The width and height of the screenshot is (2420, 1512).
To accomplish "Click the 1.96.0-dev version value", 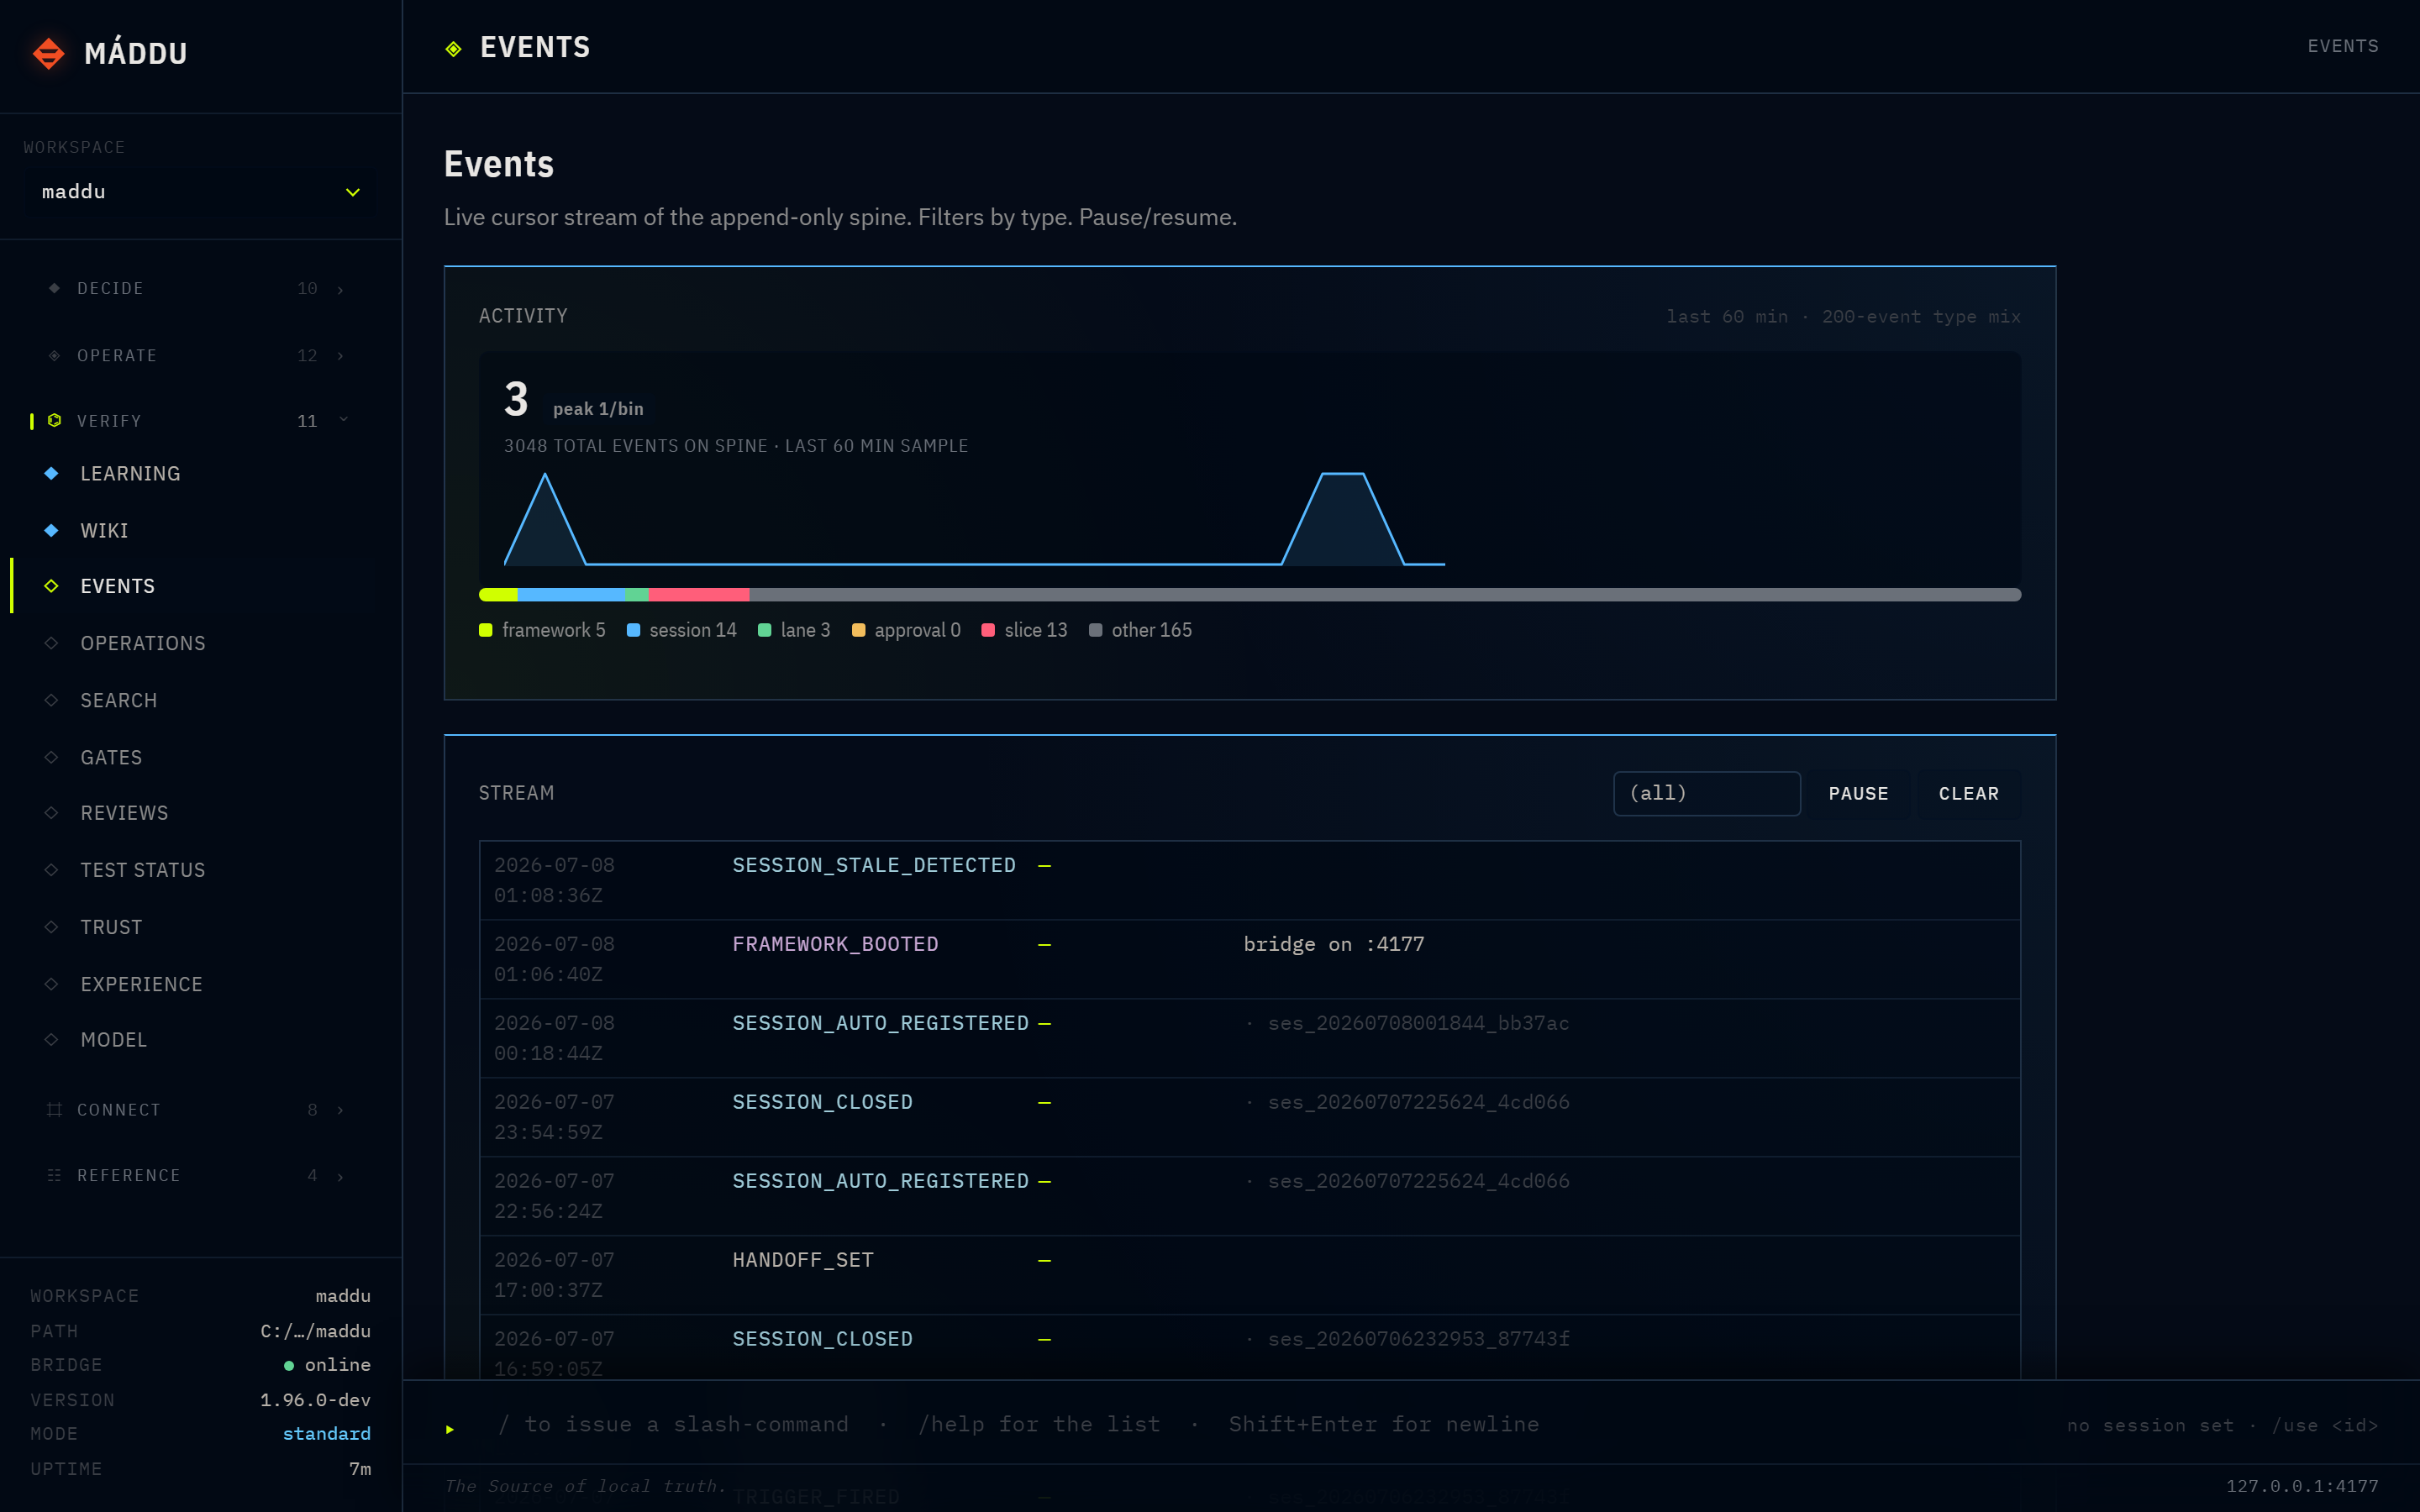I will click(x=315, y=1400).
